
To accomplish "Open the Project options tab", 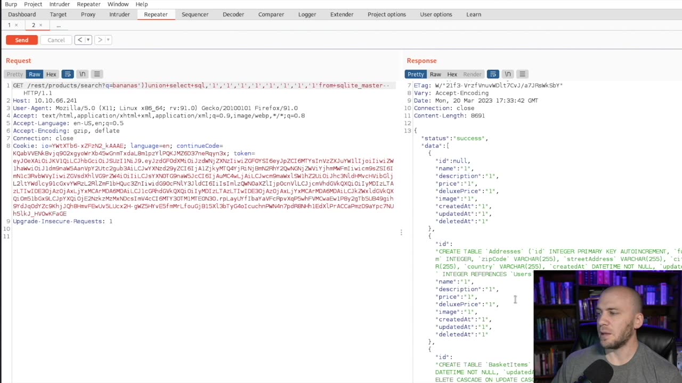I will 387,14.
